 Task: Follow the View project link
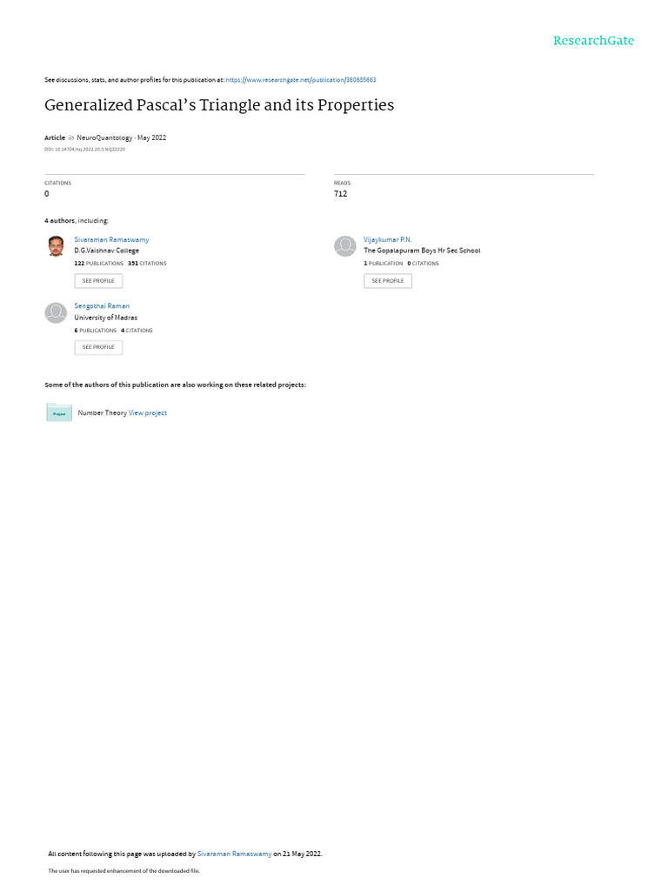(148, 413)
